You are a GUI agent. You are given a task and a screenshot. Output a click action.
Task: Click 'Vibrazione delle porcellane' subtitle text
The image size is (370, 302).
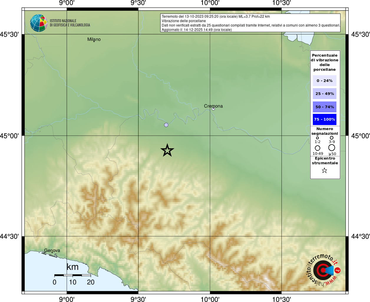click(184, 21)
